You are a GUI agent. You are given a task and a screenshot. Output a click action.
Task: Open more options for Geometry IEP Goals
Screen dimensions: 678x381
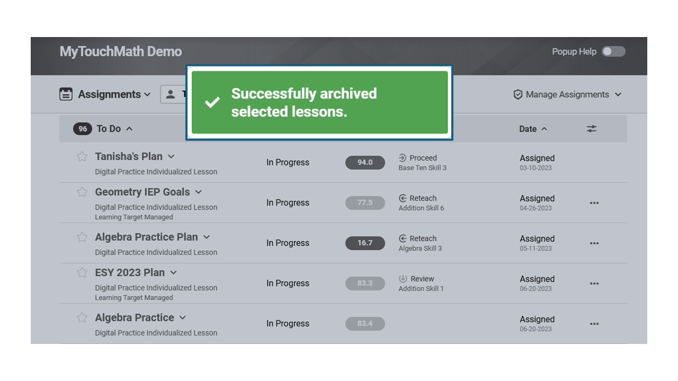click(594, 203)
